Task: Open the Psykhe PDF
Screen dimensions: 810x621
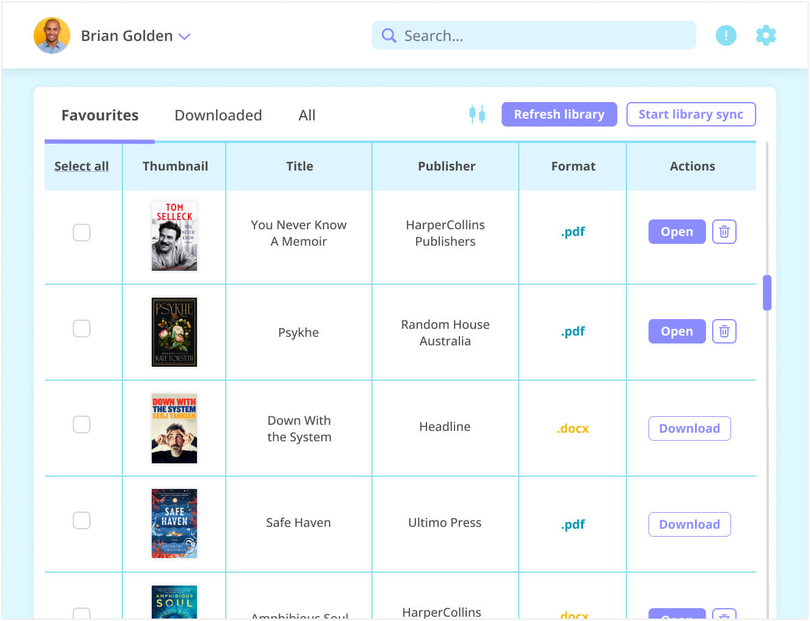Action: [677, 331]
